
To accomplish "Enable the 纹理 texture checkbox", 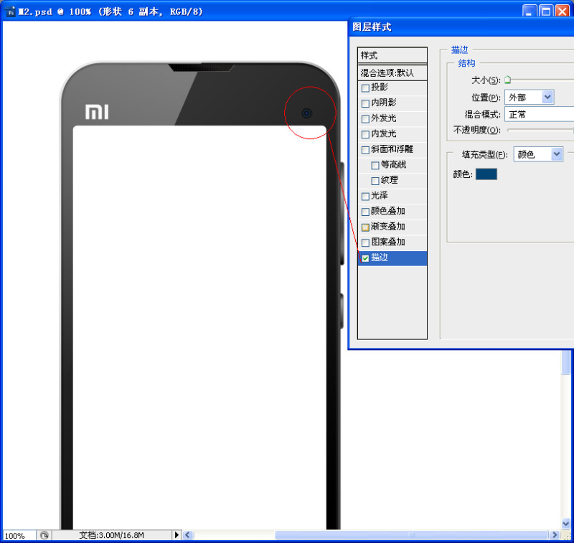I will point(375,181).
